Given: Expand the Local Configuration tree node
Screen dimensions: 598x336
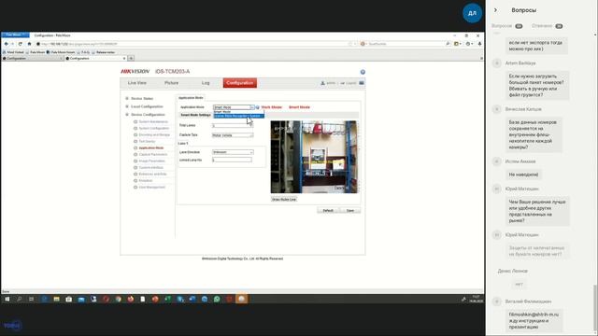Looking at the screenshot, I should 127,106.
